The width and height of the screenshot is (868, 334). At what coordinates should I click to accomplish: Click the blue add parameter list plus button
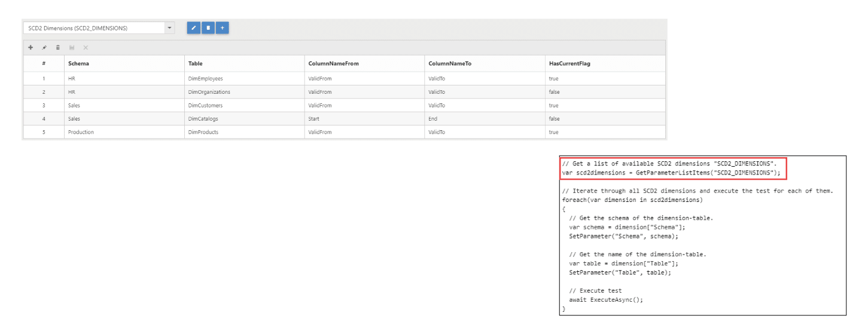[223, 28]
